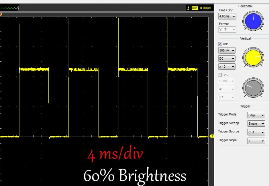Viewport: 269px width, 186px height.
Task: Open CH1 coupling dropdown showing DC
Action: 227,58
